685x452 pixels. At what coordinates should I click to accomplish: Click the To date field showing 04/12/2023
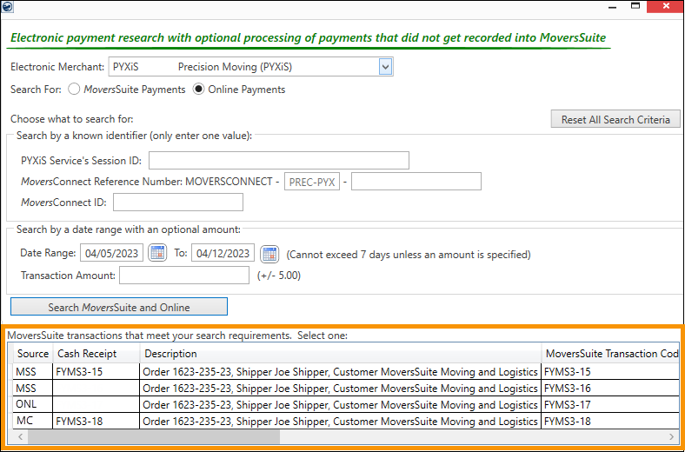(223, 254)
